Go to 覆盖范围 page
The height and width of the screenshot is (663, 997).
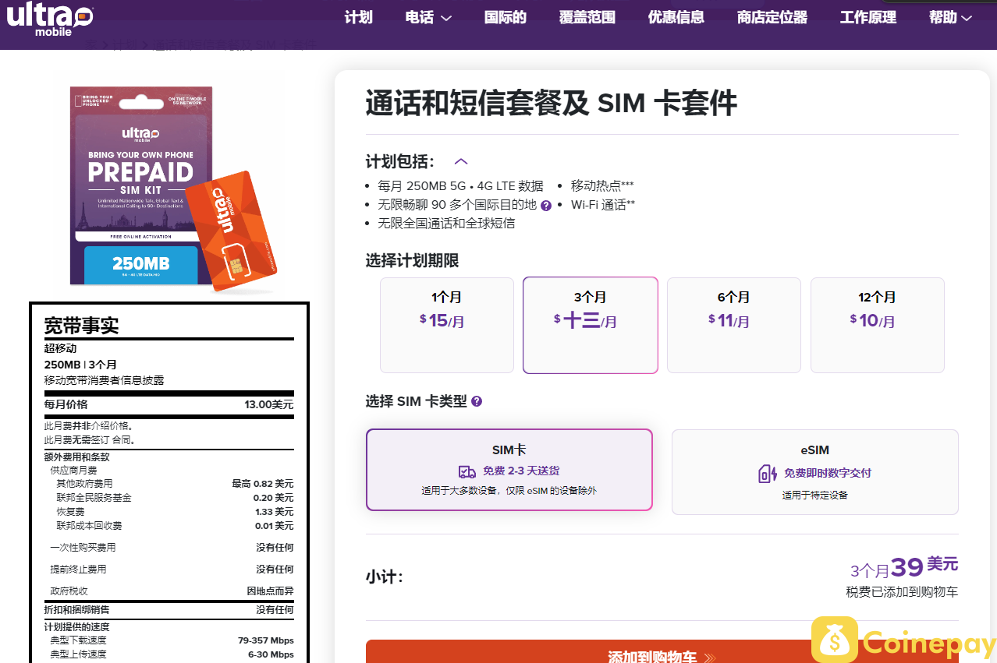click(x=587, y=17)
